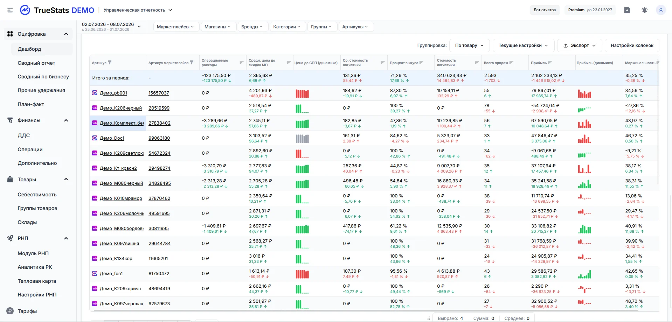Open Дашборд in the sidebar
Screen dimensions: 672x322
pos(42,49)
